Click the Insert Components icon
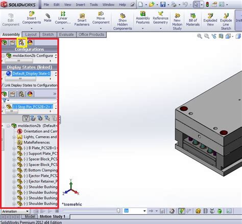 32,13
